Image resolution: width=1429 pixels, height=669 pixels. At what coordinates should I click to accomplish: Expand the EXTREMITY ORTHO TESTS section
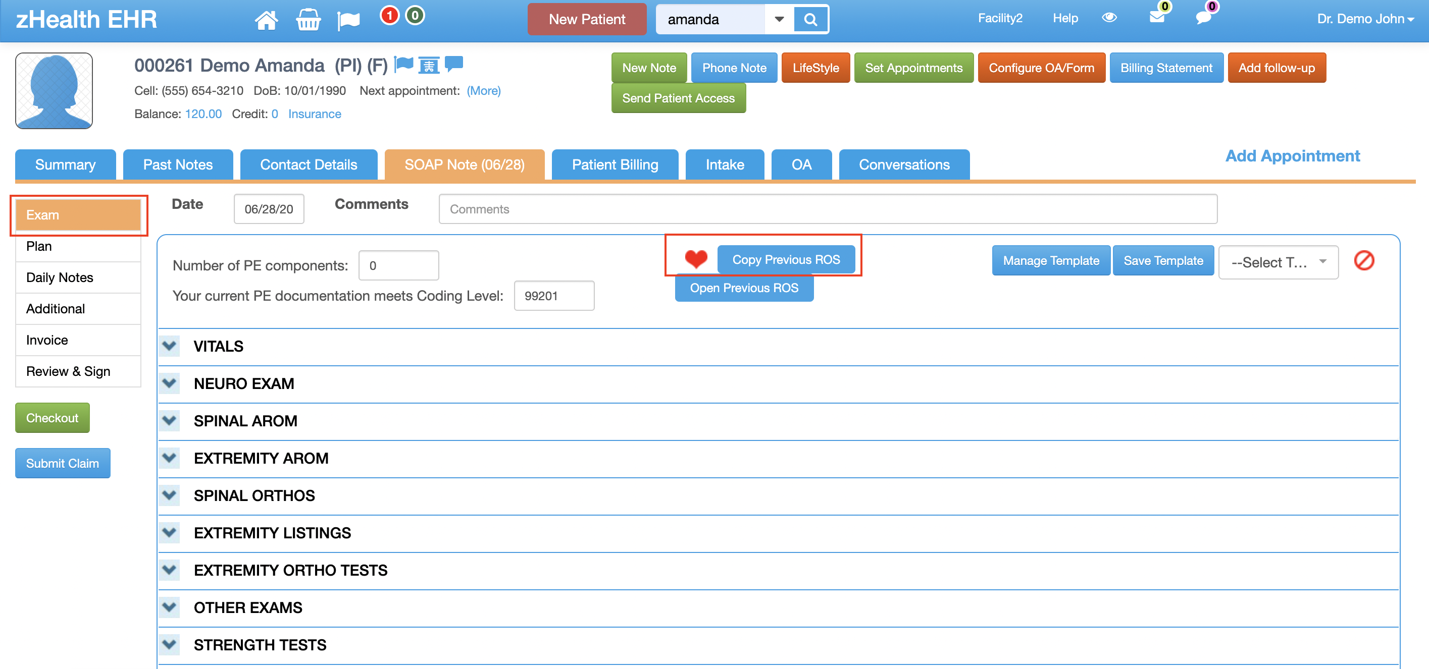(169, 570)
